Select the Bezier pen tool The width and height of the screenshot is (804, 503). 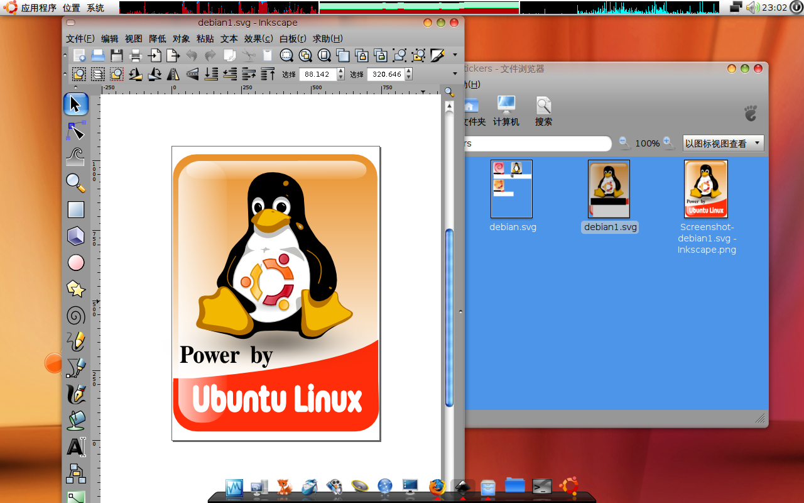tap(76, 368)
